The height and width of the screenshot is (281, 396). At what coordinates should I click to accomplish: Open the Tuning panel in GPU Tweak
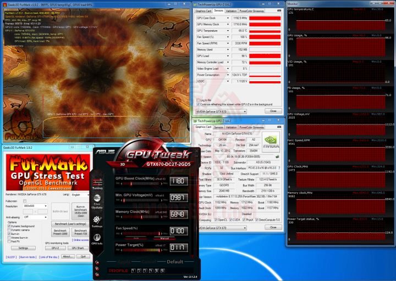click(x=97, y=184)
